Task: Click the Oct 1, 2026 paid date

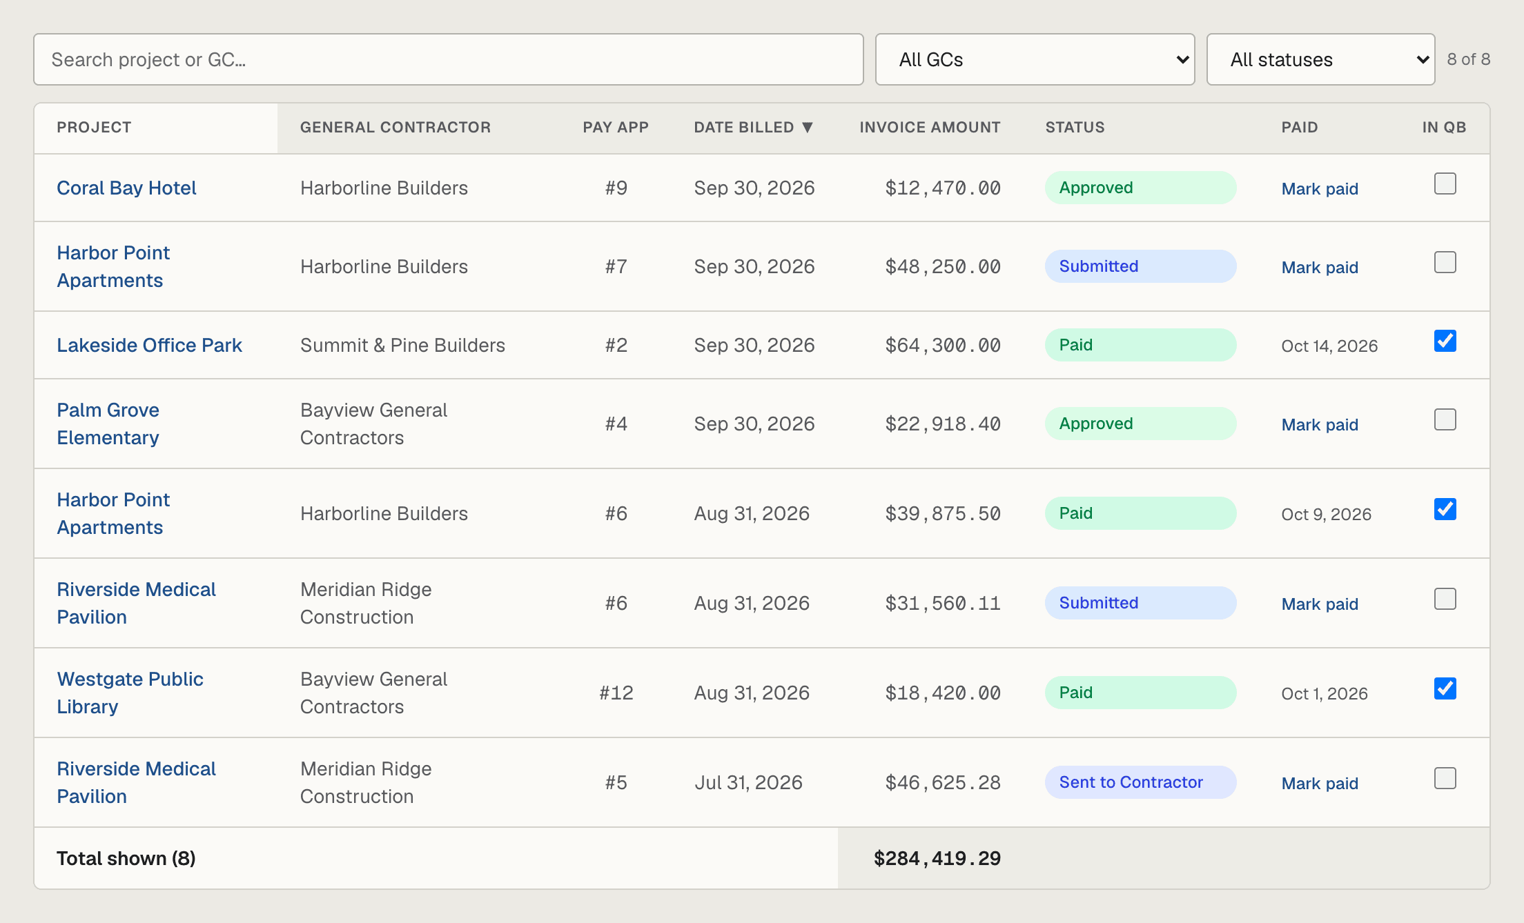Action: [1325, 693]
